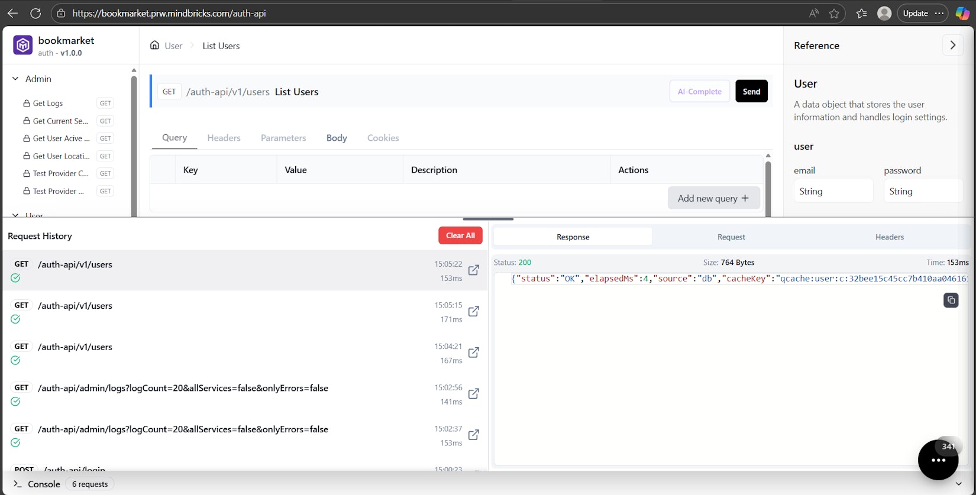Clear all request history

tap(460, 235)
